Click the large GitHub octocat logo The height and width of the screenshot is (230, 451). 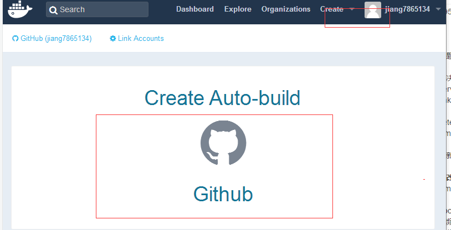pyautogui.click(x=223, y=143)
